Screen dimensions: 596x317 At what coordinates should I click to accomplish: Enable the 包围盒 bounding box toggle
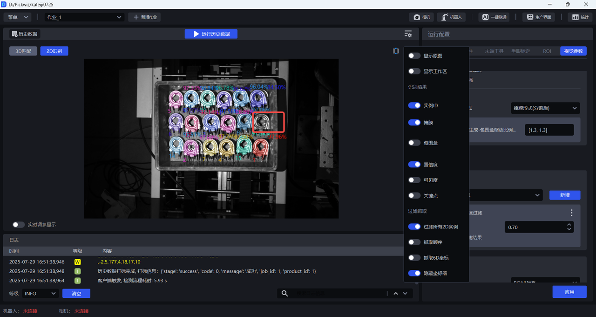click(x=414, y=143)
